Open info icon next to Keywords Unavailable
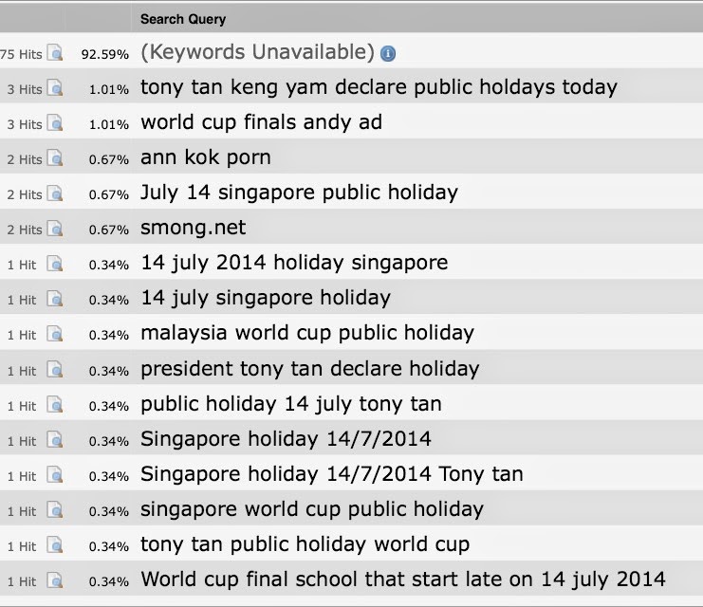This screenshot has height=607, width=703. 388,53
